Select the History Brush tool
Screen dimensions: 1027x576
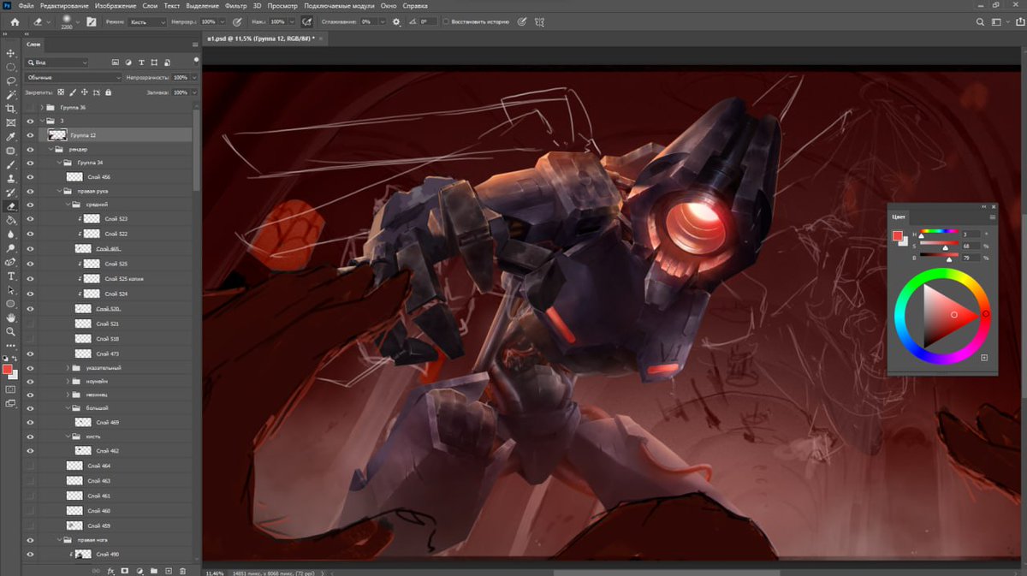[x=10, y=193]
